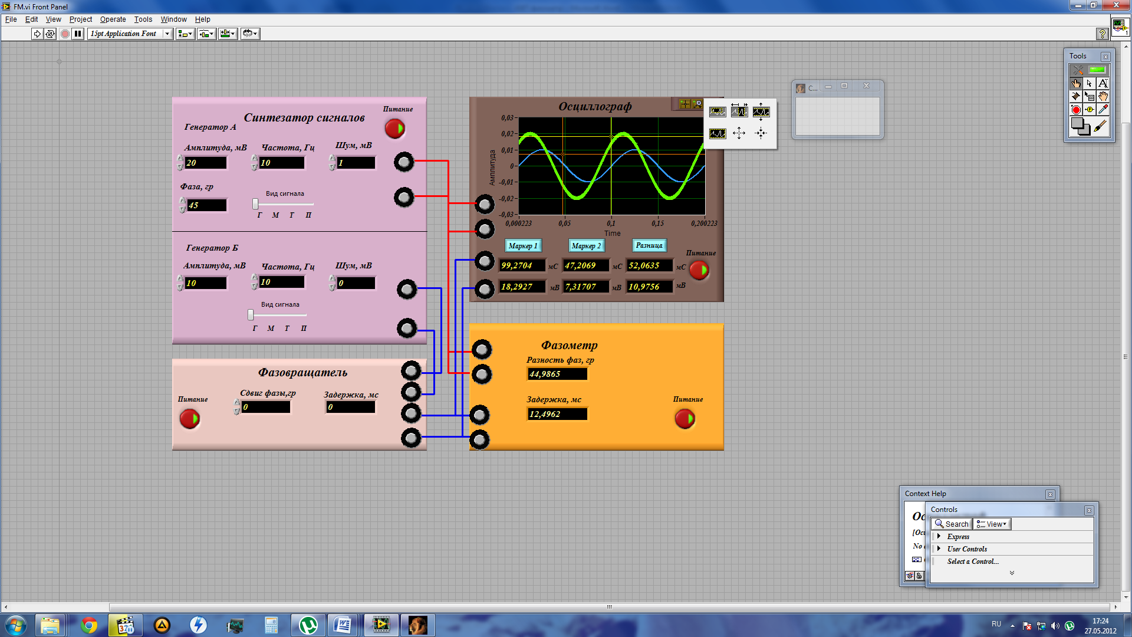Viewport: 1132px width, 637px height.
Task: Expand Controls palette with double chevron
Action: coord(1012,573)
